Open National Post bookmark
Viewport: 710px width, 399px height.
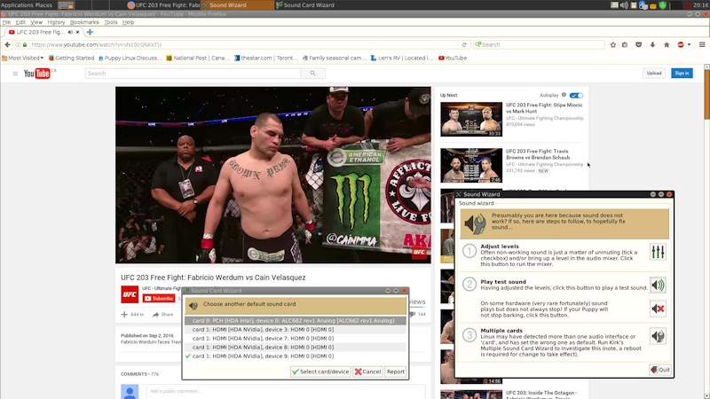198,58
